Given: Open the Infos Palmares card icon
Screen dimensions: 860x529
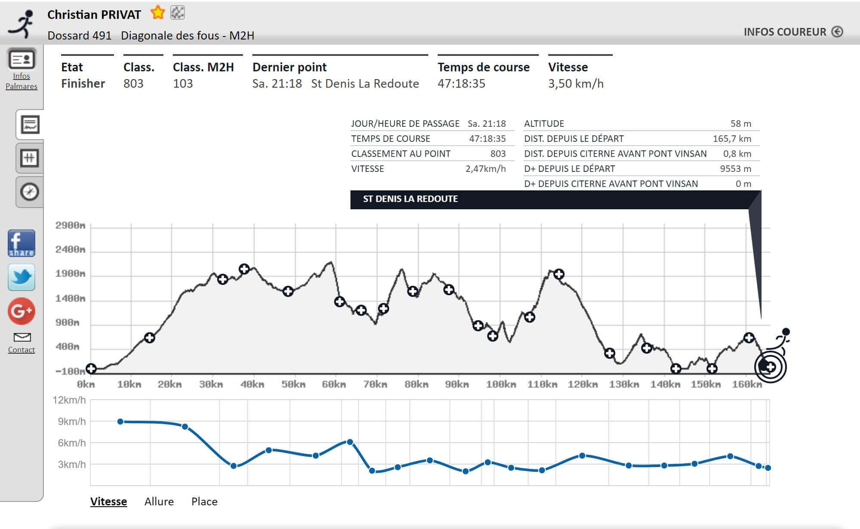Looking at the screenshot, I should [x=21, y=59].
